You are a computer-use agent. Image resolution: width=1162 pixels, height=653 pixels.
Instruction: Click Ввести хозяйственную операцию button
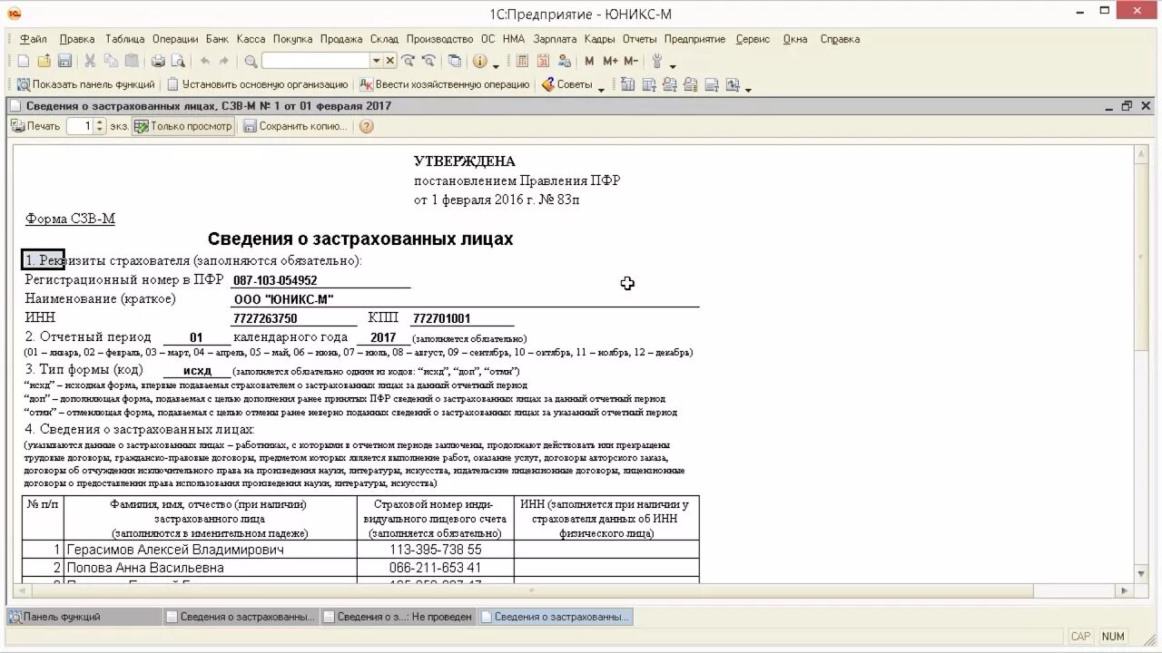click(445, 84)
